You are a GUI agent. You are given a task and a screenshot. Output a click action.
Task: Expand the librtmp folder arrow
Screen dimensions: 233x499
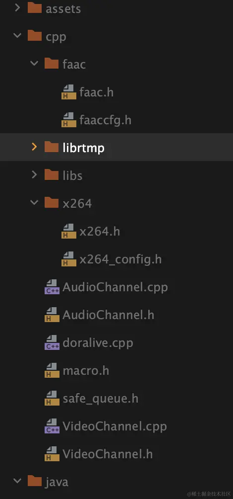tap(34, 147)
